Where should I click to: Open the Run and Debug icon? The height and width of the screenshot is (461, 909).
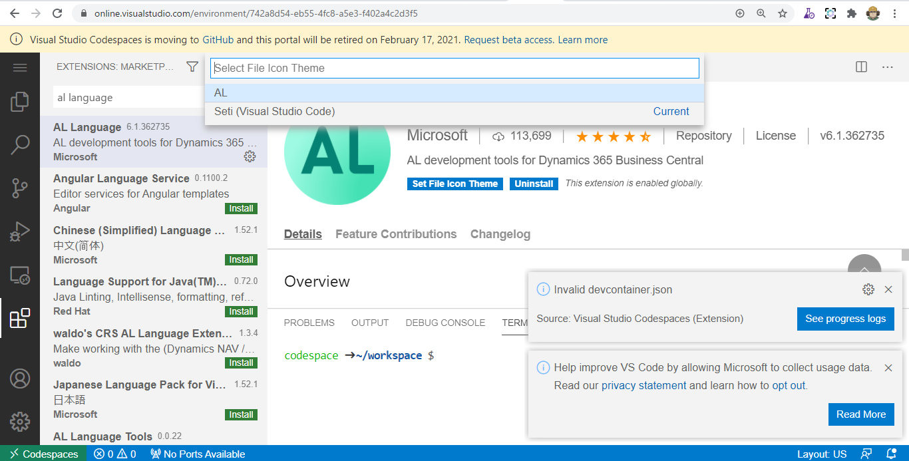point(20,231)
